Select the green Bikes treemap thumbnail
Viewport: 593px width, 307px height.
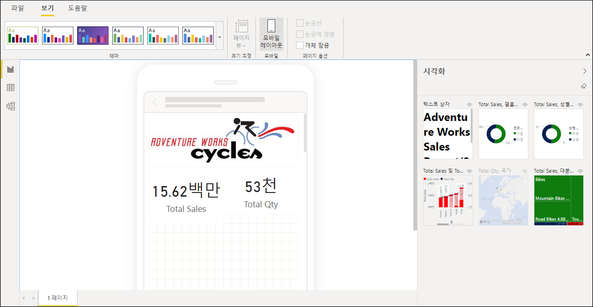click(x=559, y=200)
